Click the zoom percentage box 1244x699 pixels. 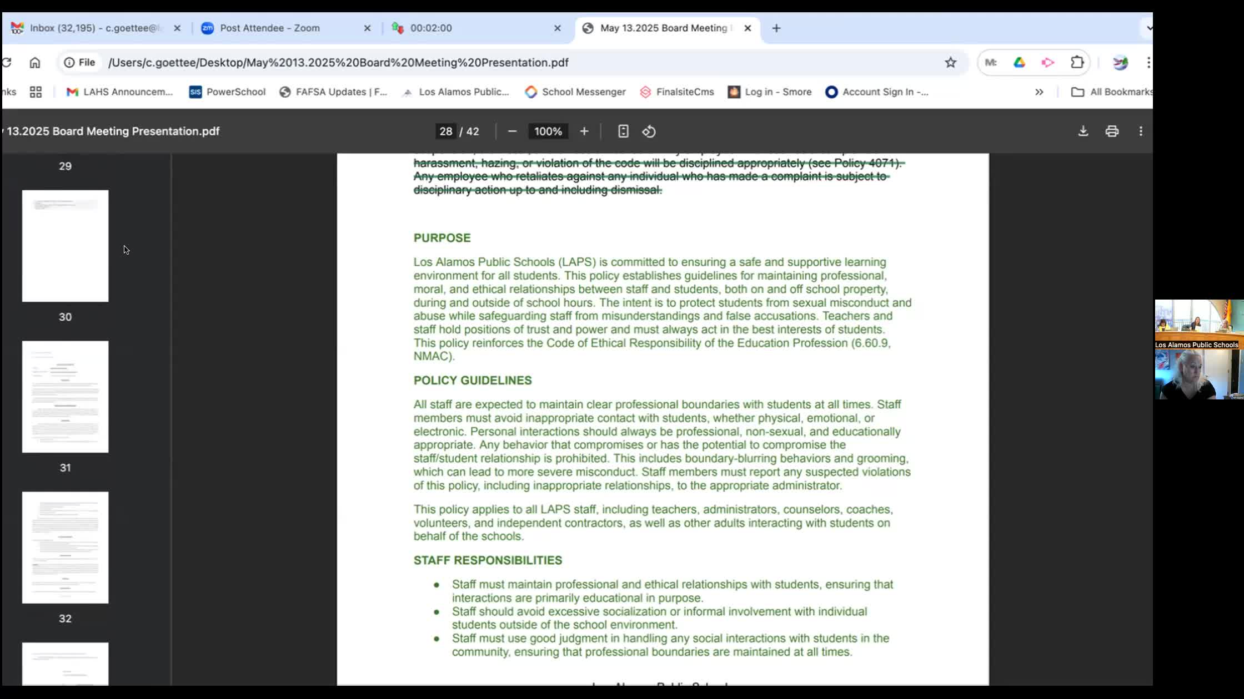[548, 131]
